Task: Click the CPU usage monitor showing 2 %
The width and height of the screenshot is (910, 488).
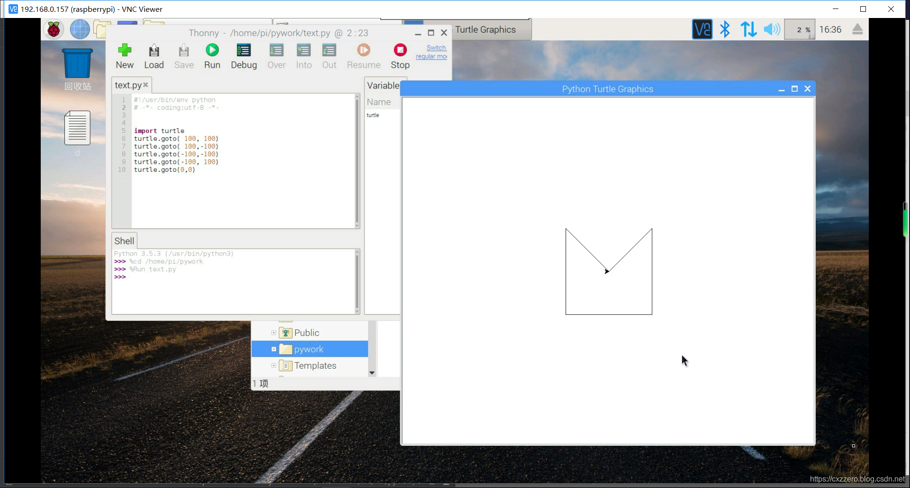Action: click(799, 29)
